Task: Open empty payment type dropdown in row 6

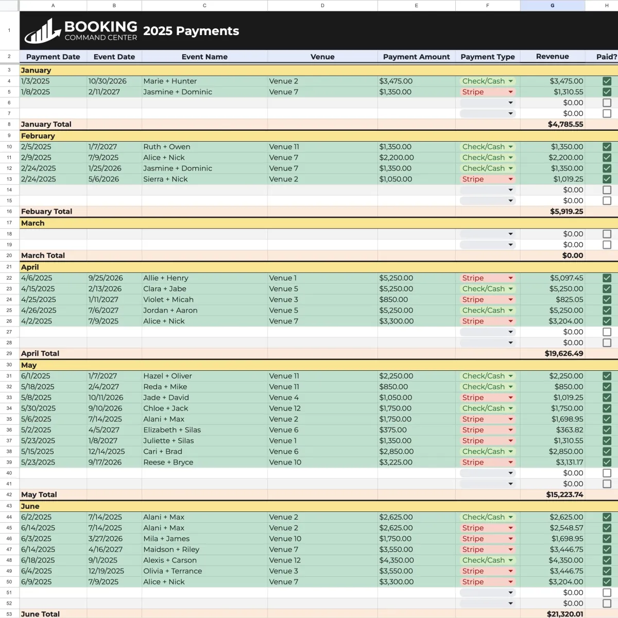Action: point(510,103)
